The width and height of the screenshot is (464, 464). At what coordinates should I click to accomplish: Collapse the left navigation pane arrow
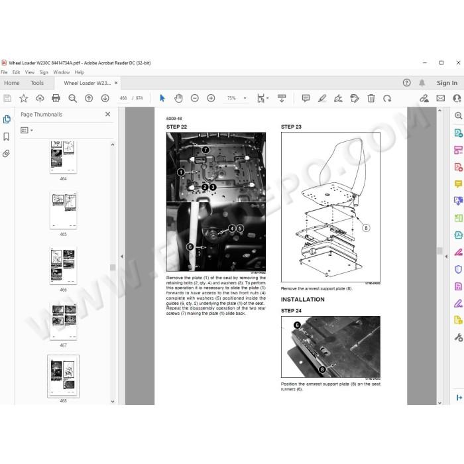pos(121,257)
